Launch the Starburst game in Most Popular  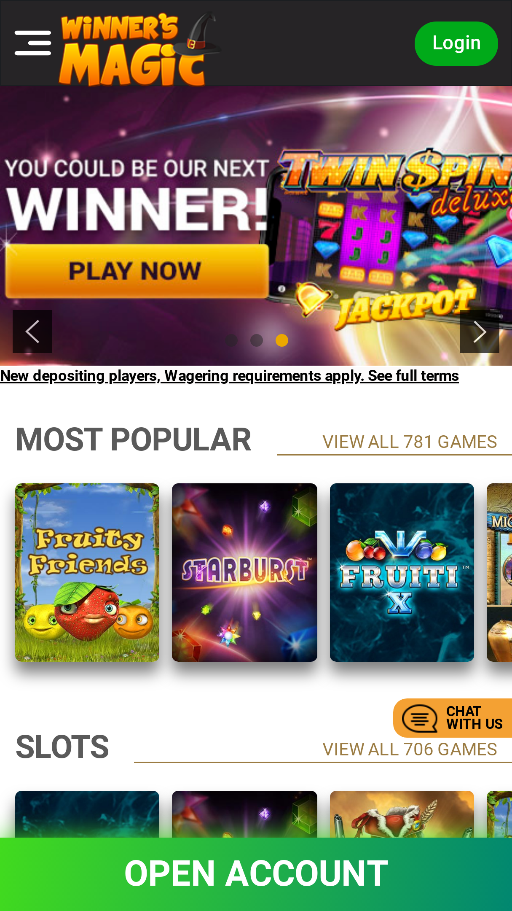coord(244,572)
